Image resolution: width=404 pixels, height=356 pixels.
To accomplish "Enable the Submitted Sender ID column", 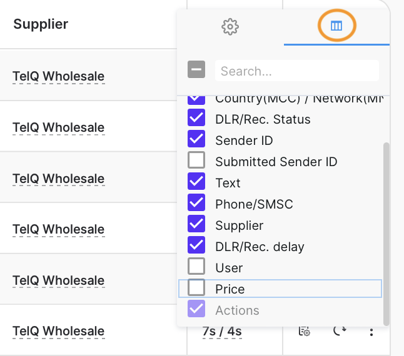I will (196, 160).
